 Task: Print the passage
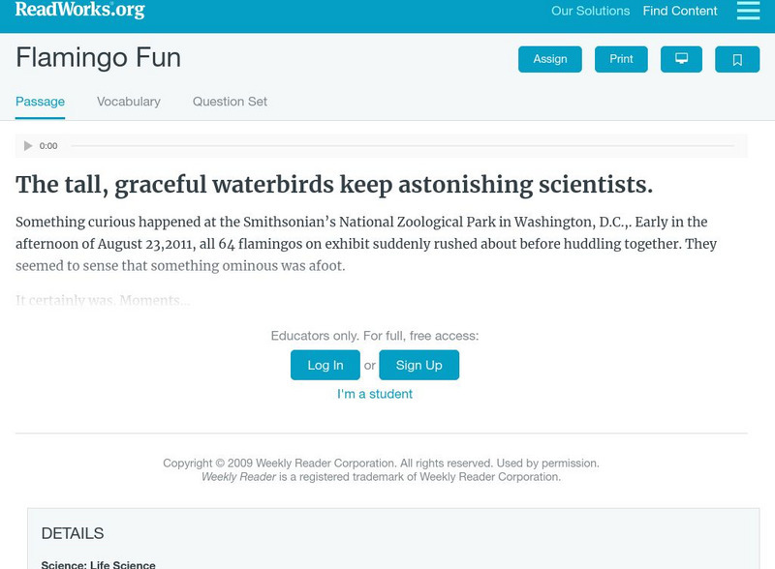pyautogui.click(x=621, y=59)
